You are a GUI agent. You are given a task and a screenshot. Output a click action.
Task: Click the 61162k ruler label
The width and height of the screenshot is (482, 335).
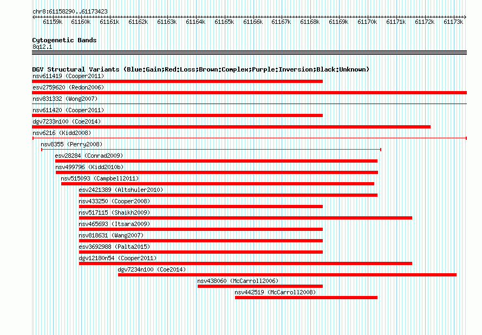tap(138, 22)
